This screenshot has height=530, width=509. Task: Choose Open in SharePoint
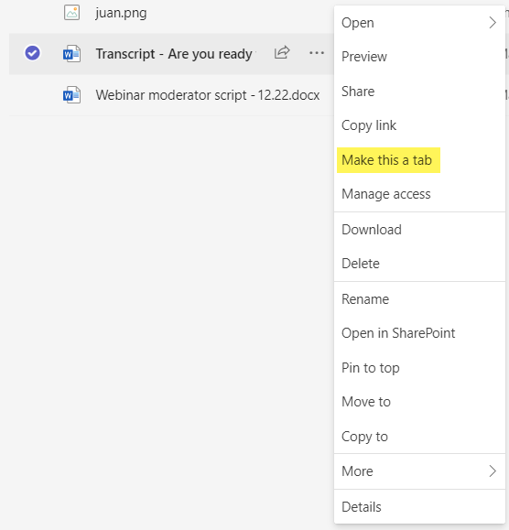[398, 333]
